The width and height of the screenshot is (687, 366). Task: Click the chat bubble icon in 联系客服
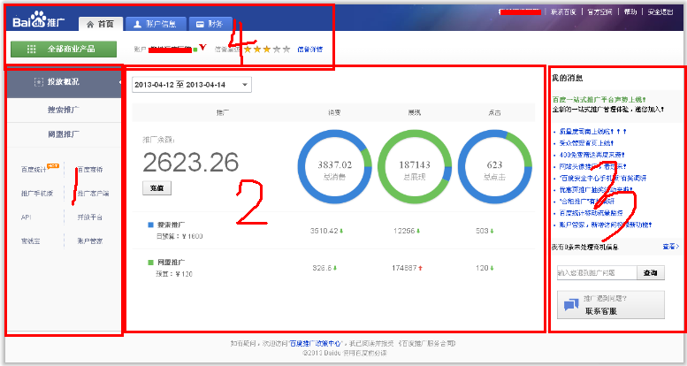coord(571,305)
